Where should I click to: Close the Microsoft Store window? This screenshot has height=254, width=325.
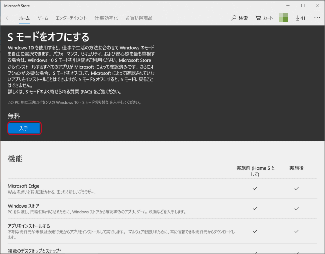click(317, 6)
